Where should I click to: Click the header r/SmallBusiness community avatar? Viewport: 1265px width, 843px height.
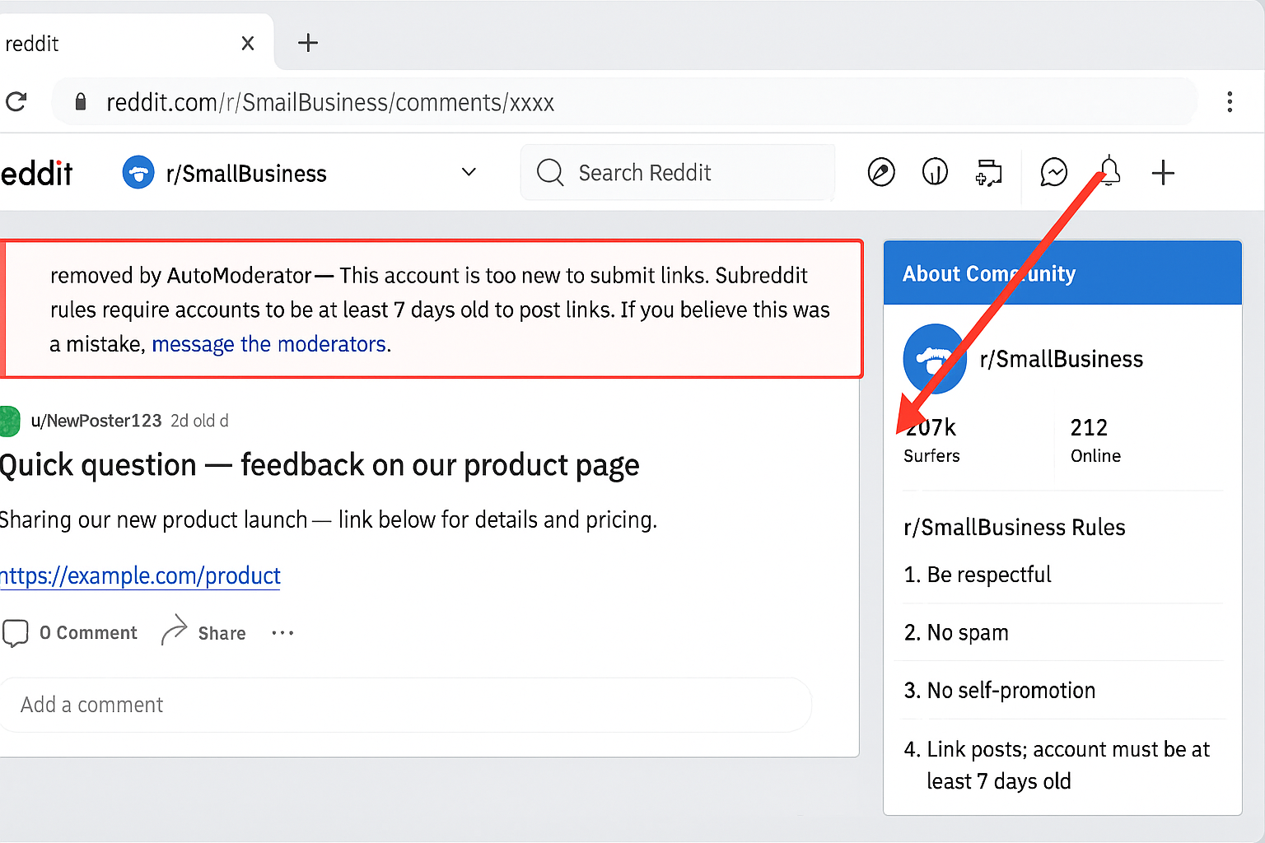click(x=138, y=173)
